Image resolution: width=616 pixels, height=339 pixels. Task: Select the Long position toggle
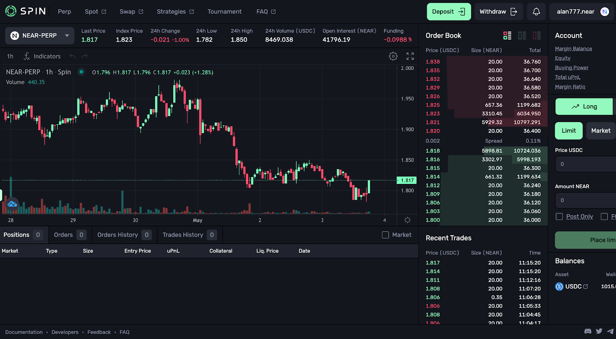[584, 107]
